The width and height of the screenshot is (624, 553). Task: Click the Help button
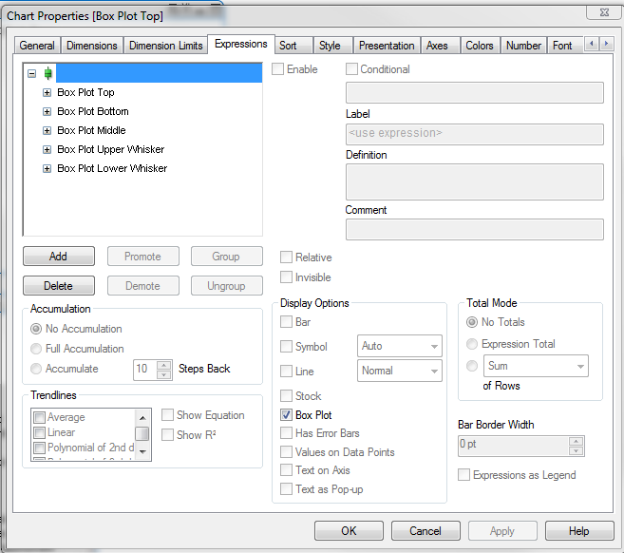tap(579, 531)
